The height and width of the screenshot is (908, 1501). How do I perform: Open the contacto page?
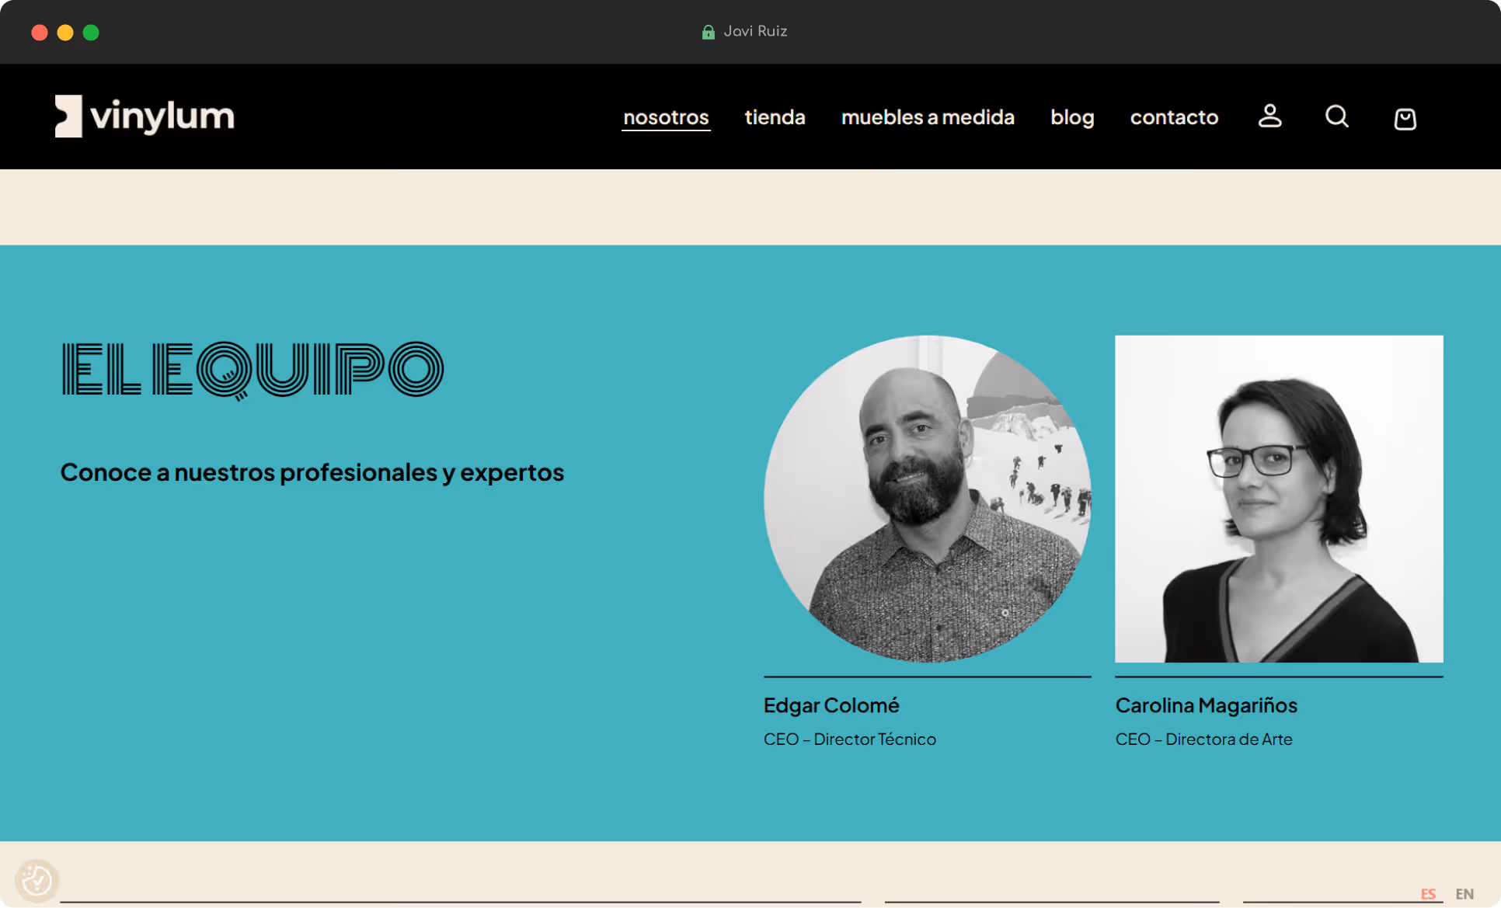click(1174, 117)
